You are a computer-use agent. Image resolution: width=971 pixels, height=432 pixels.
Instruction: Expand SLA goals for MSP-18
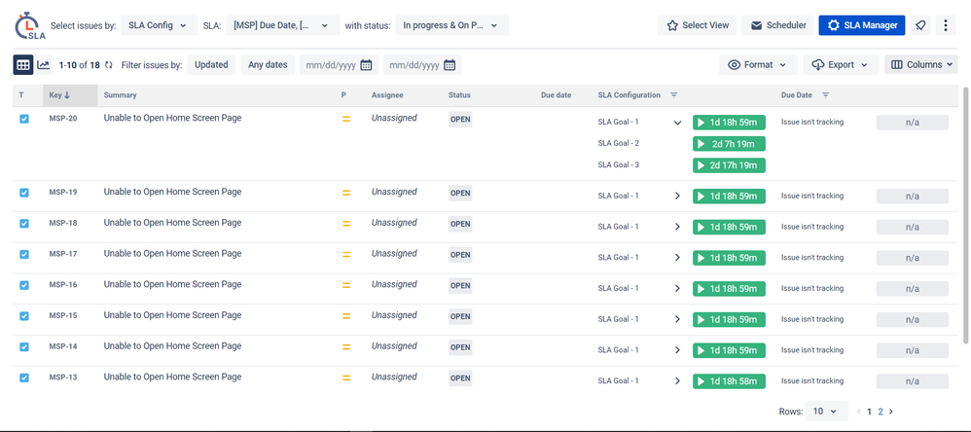coord(677,227)
